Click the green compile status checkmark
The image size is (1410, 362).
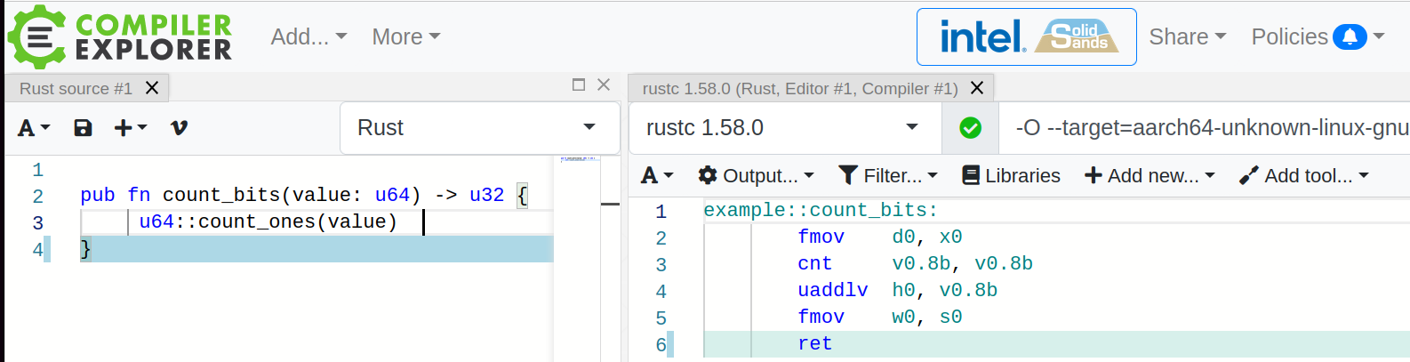[971, 128]
